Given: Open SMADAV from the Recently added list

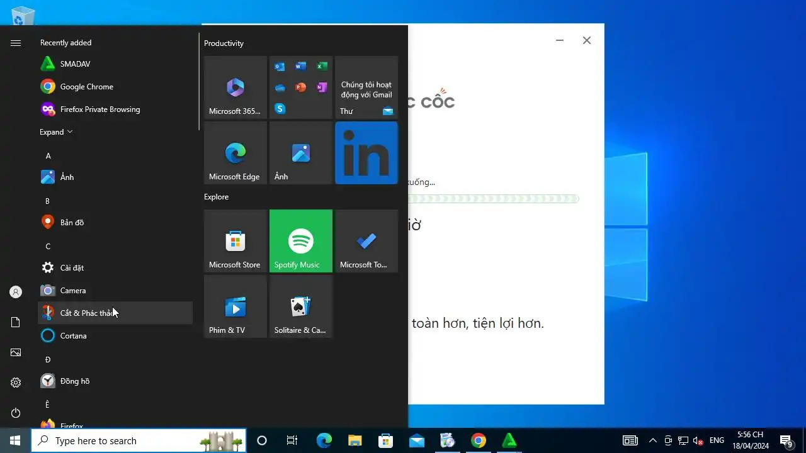Looking at the screenshot, I should pyautogui.click(x=115, y=64).
